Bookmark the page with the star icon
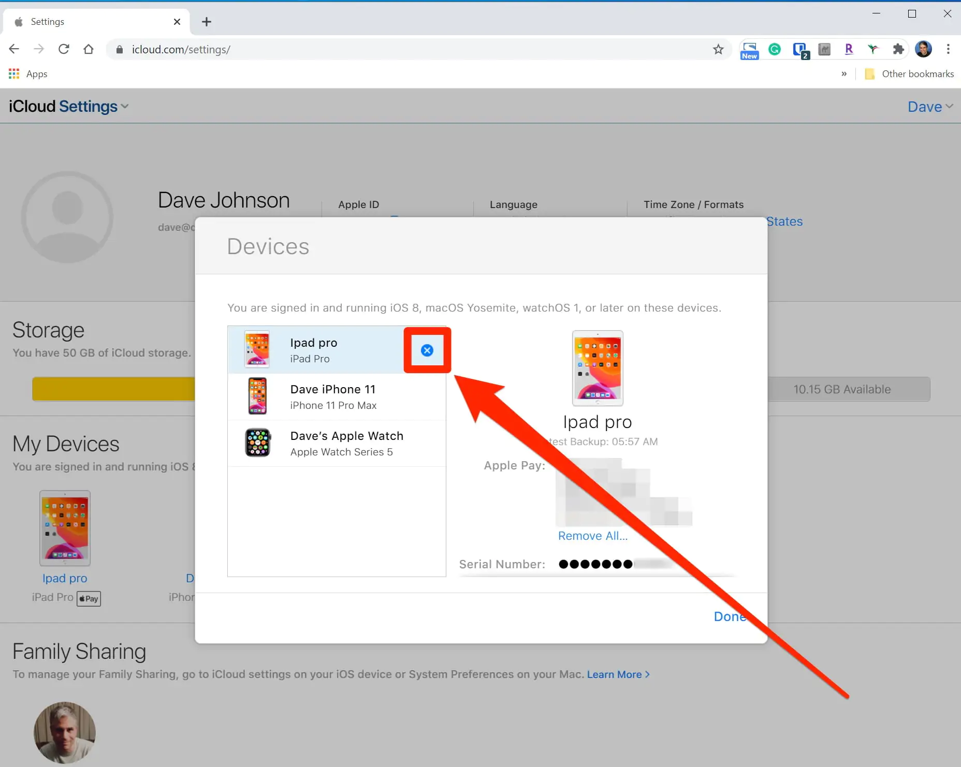This screenshot has width=961, height=767. tap(718, 49)
